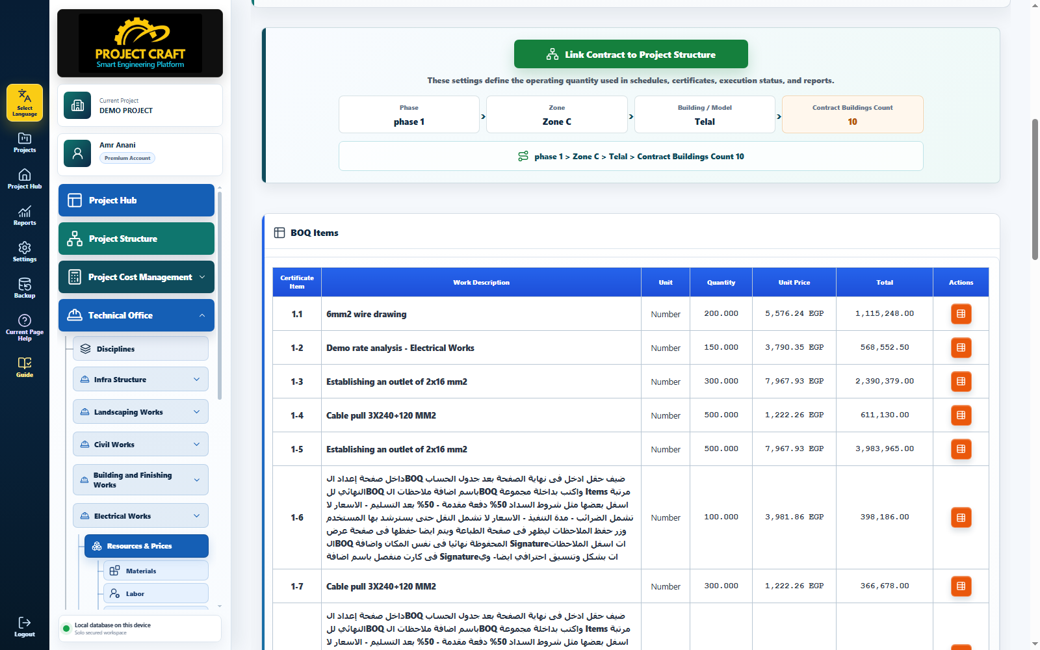Click Link Contract to Project Structure button
1040x650 pixels.
tap(630, 54)
